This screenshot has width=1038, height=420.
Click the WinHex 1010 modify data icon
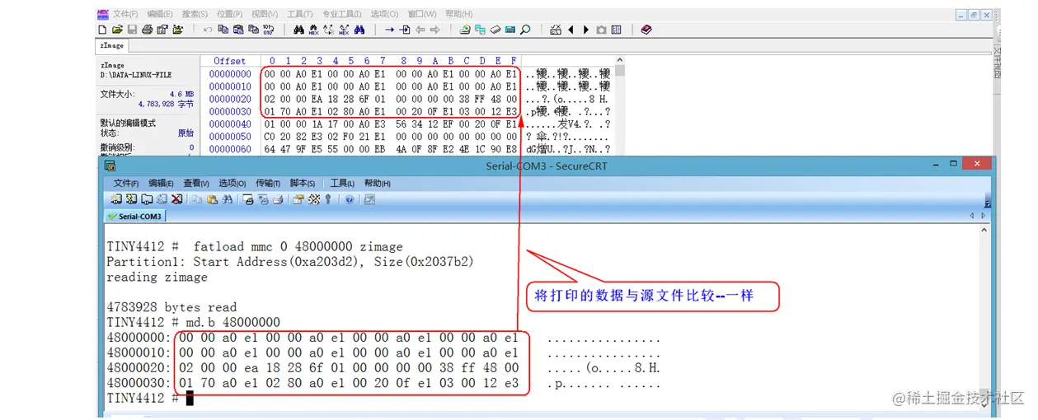[x=268, y=30]
